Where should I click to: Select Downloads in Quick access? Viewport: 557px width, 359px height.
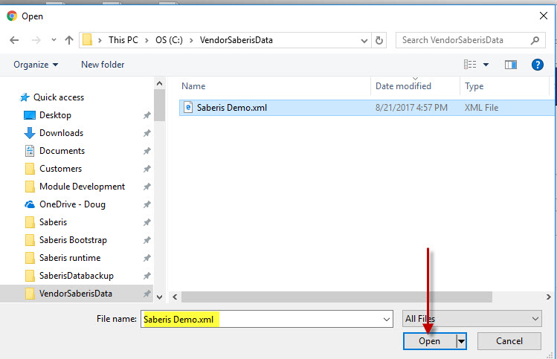pos(61,133)
